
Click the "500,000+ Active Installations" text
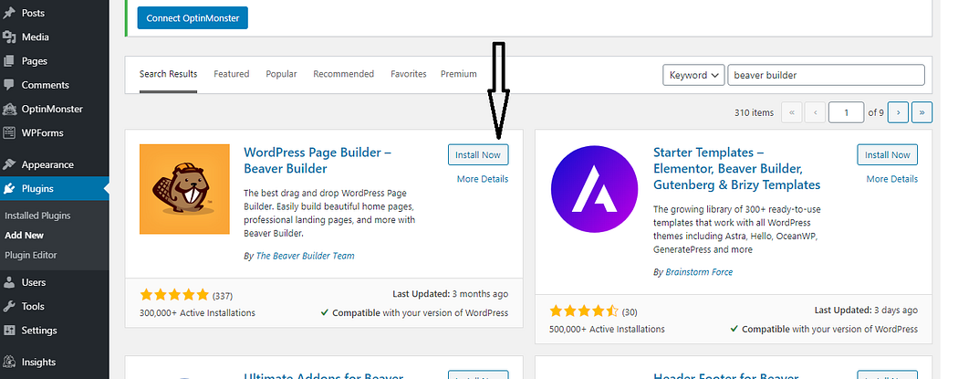pos(608,329)
